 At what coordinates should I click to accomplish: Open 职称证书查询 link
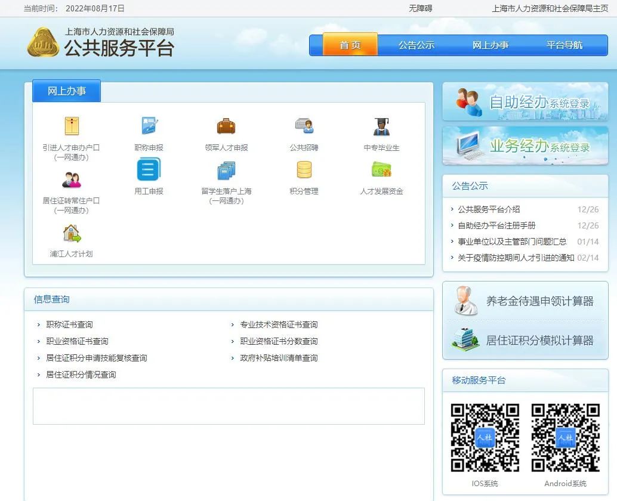[x=69, y=324]
